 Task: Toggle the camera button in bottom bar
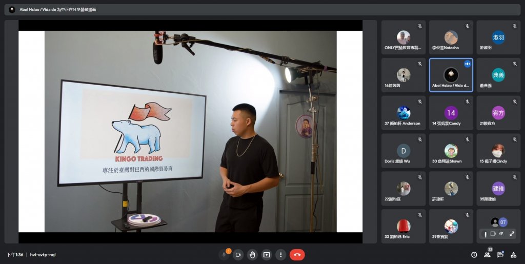coord(238,255)
